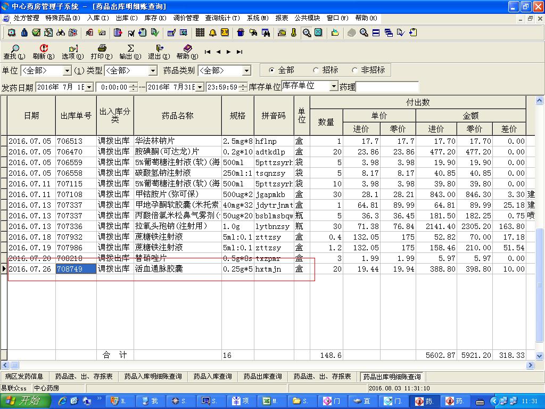Open the 库存单位 dropdown
Viewport: 545px width, 409px height.
334,86
